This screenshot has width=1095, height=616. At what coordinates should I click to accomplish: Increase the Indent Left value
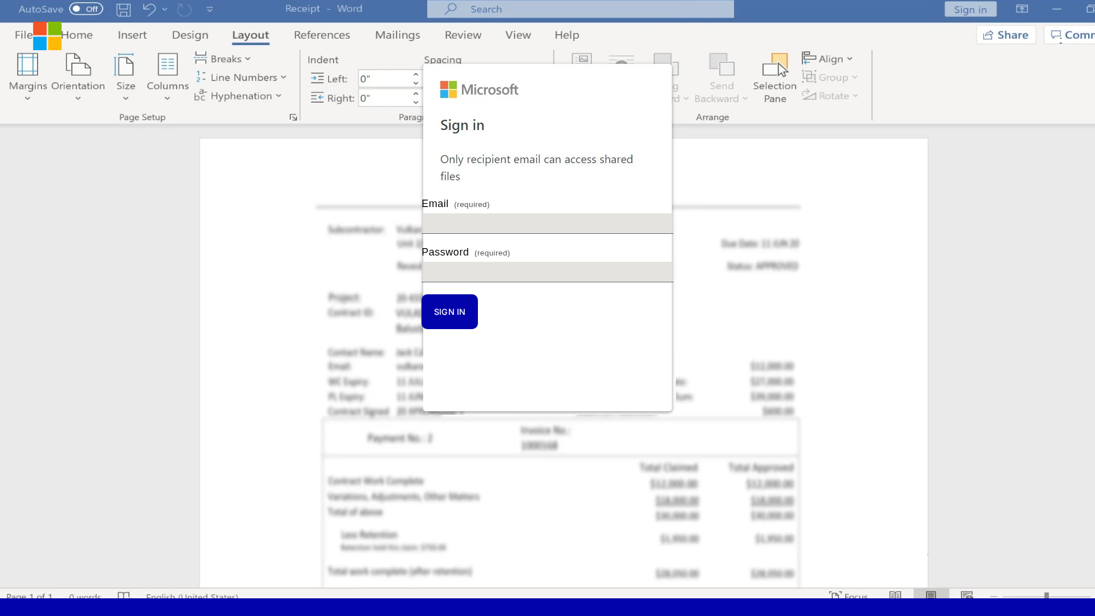click(416, 75)
